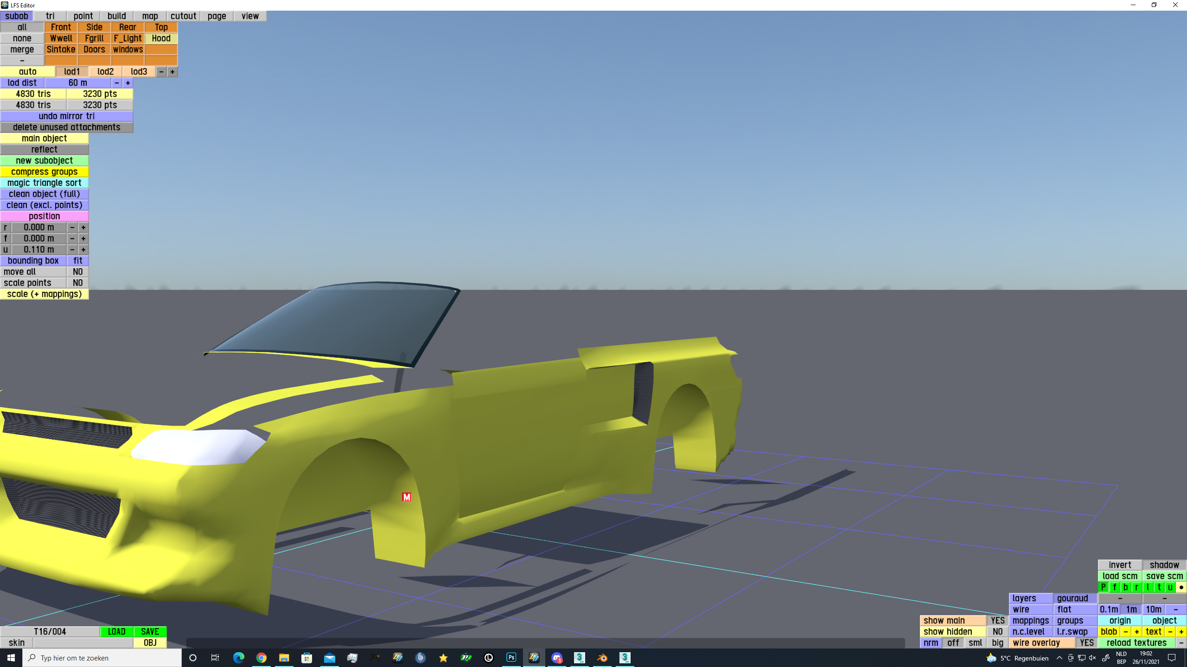Click the compress groups button

click(x=45, y=172)
